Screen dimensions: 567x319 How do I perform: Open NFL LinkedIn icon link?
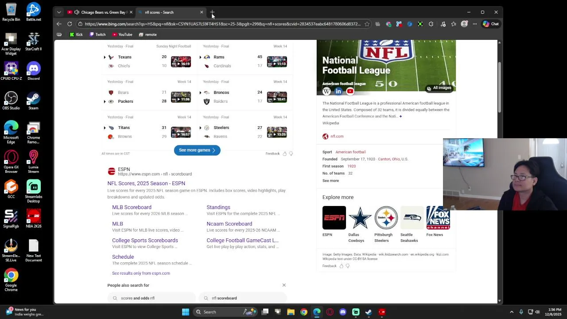[x=338, y=91]
